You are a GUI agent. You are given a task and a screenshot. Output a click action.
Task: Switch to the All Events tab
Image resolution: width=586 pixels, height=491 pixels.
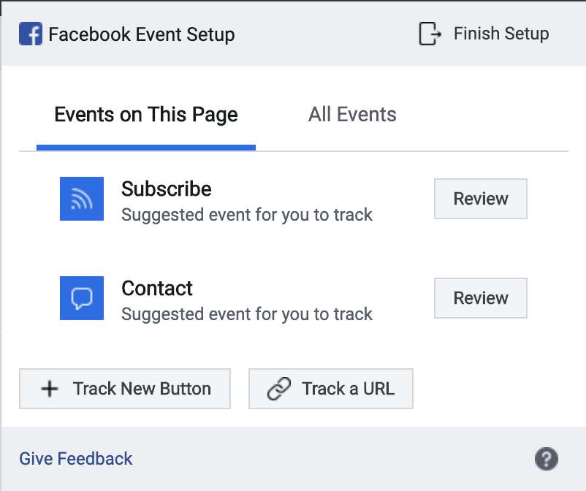[x=352, y=115]
